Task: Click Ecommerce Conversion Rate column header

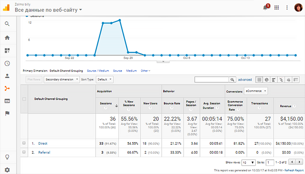Action: coord(235,105)
